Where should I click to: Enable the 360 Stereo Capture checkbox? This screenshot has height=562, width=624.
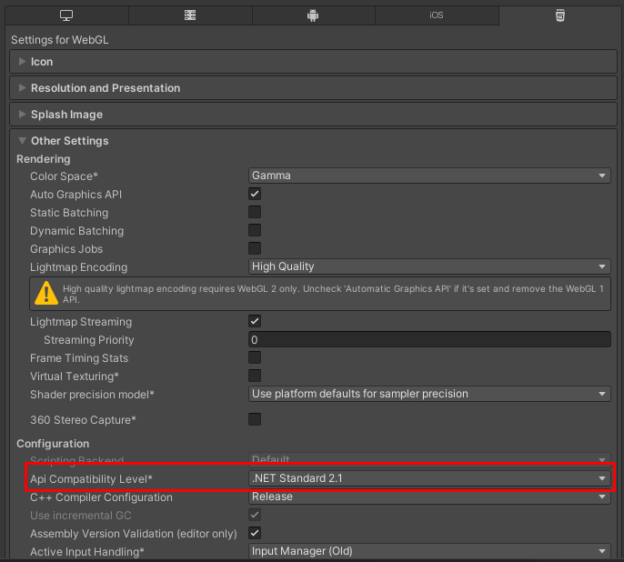click(x=255, y=420)
